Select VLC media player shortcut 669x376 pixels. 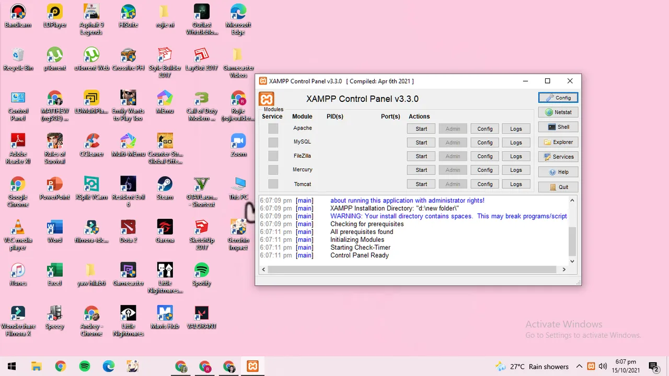(18, 235)
